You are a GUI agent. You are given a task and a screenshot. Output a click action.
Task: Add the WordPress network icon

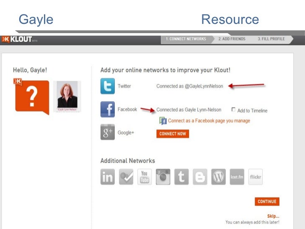(218, 177)
